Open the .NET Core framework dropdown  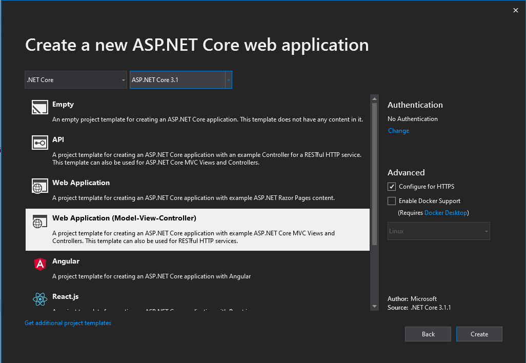[76, 80]
